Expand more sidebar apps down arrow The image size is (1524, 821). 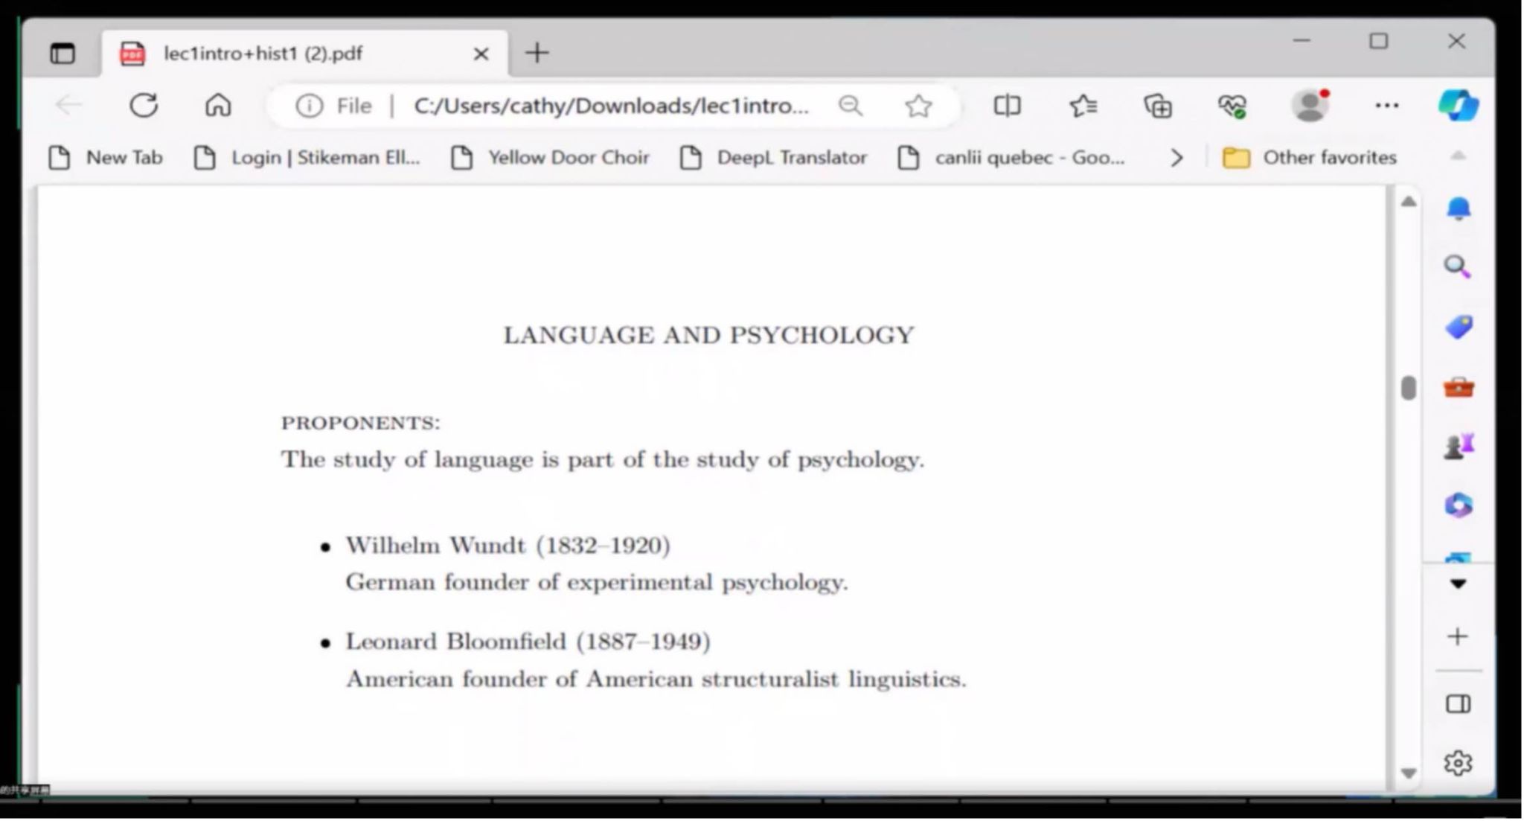pyautogui.click(x=1458, y=584)
